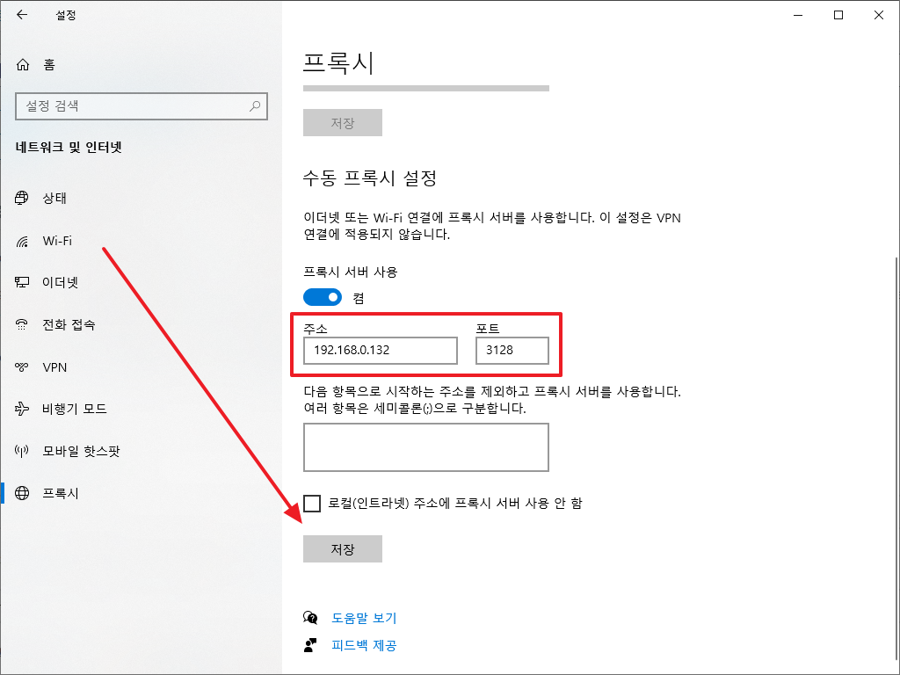Click the search magnifier icon
The image size is (900, 675).
(x=255, y=105)
